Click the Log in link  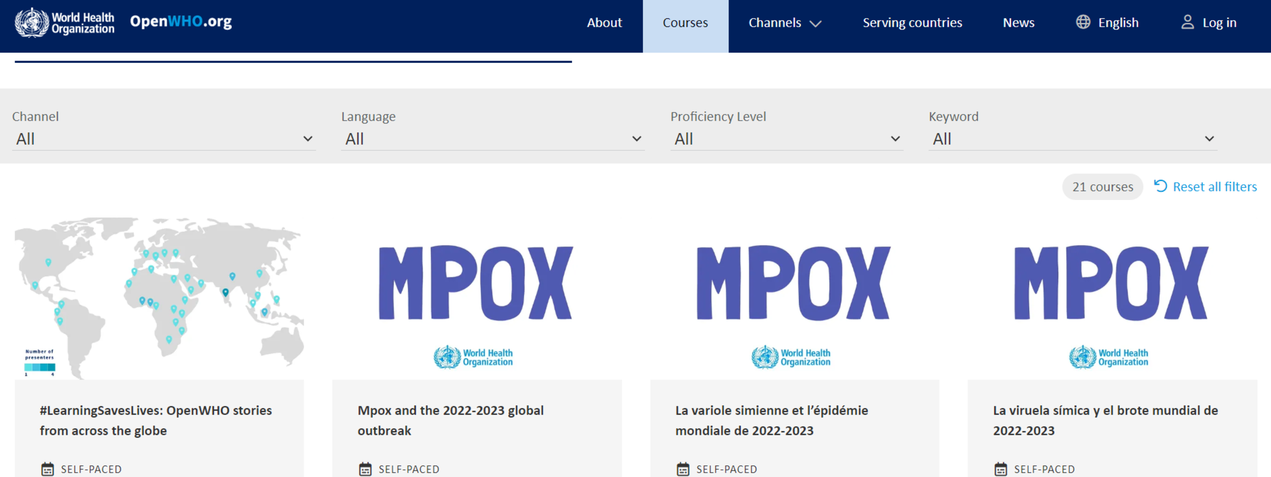(1219, 23)
